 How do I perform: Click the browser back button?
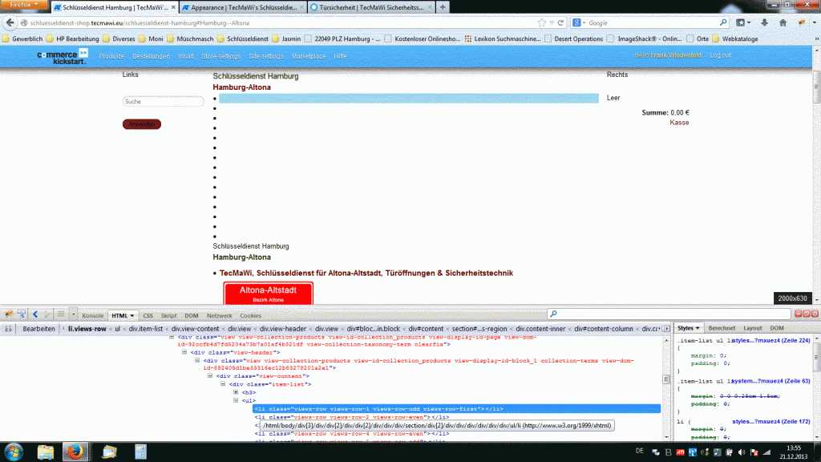[x=10, y=22]
